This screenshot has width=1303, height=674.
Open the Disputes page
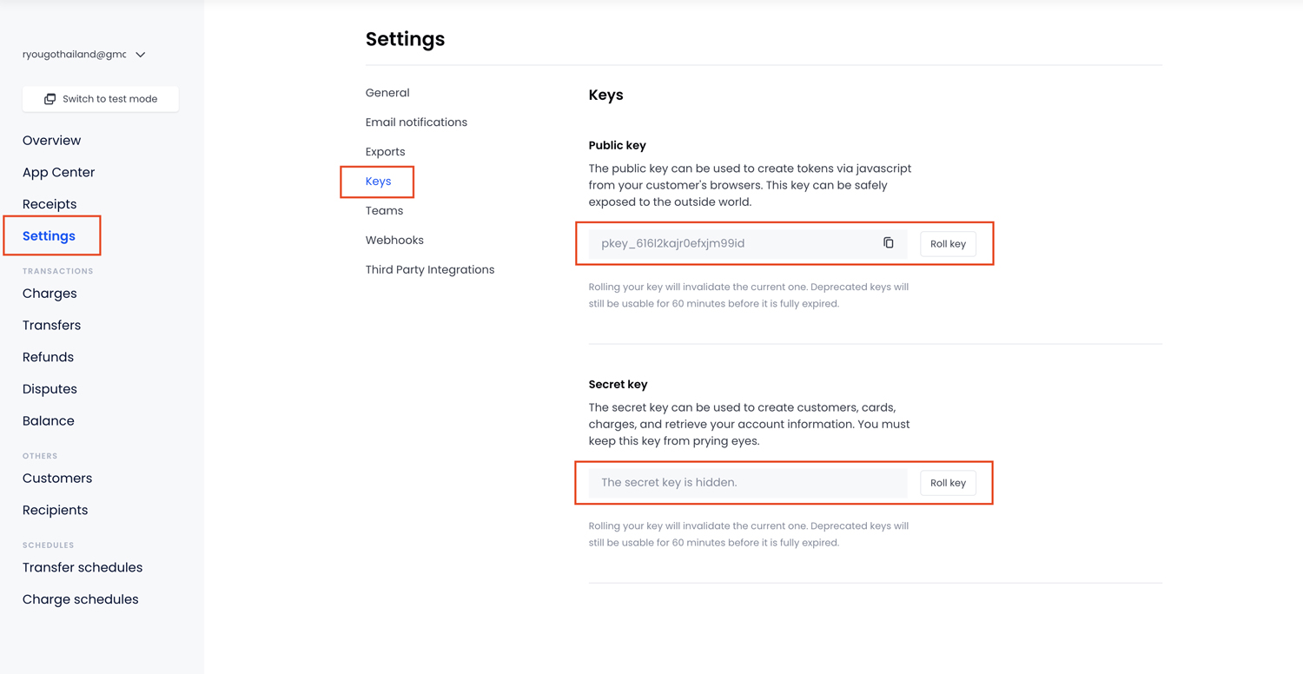coord(50,389)
